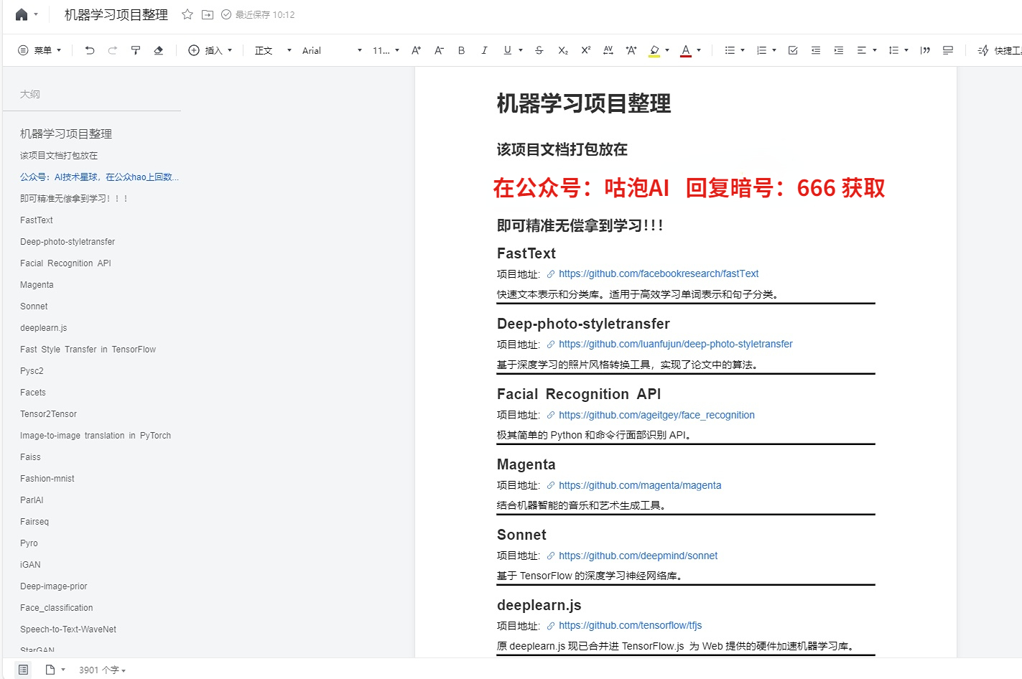Image resolution: width=1022 pixels, height=679 pixels.
Task: Open the 插入 insert menu
Action: tap(210, 50)
